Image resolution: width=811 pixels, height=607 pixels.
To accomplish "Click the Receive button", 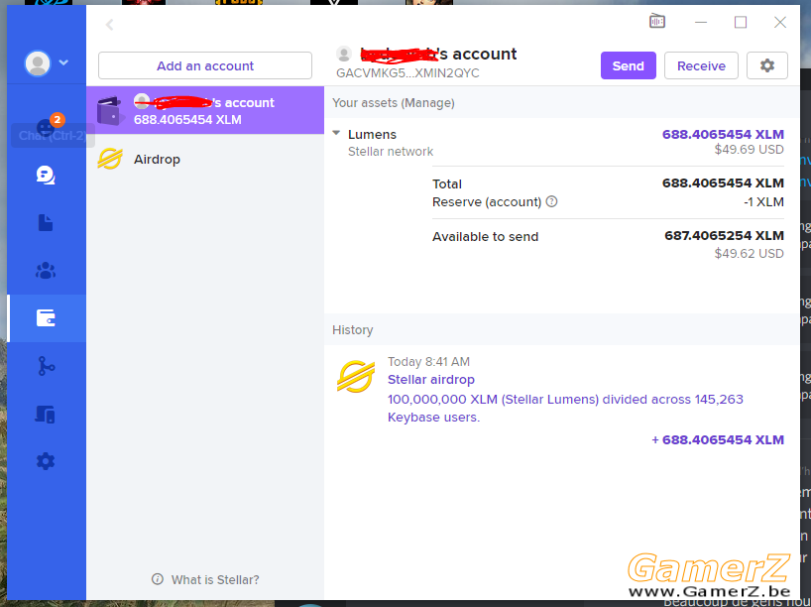I will [x=701, y=65].
